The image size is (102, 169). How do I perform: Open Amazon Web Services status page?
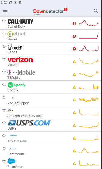[51, 112]
